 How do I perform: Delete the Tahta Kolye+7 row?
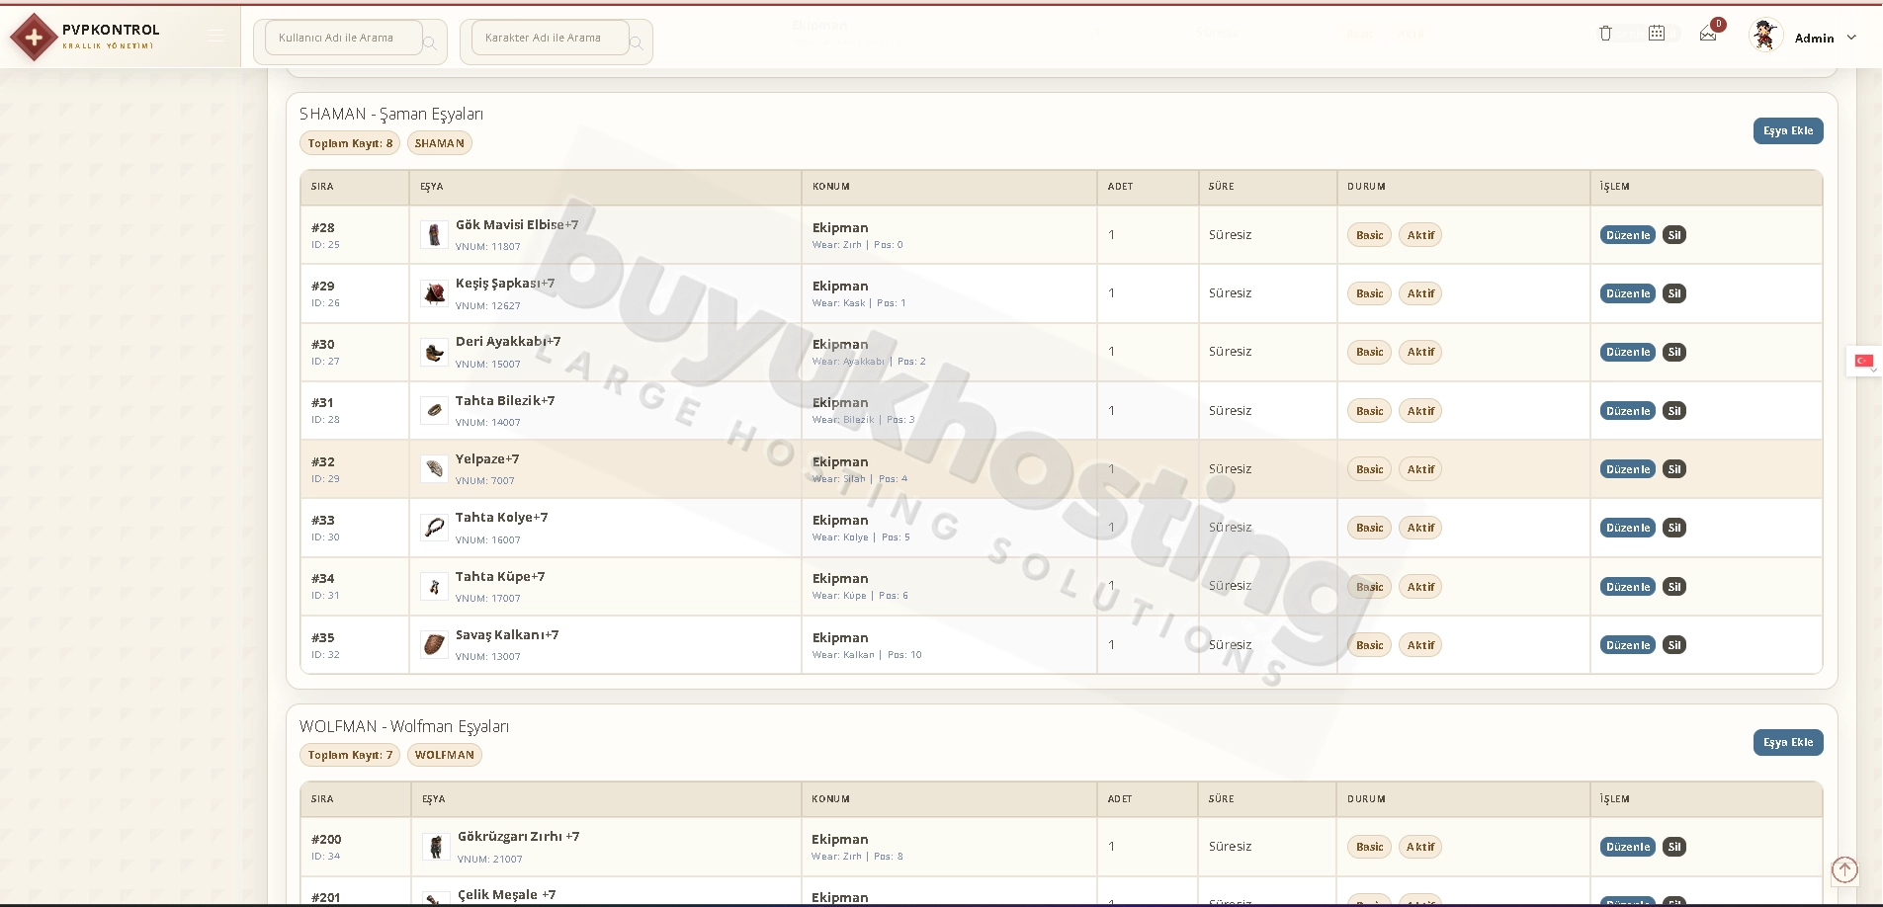click(1674, 528)
